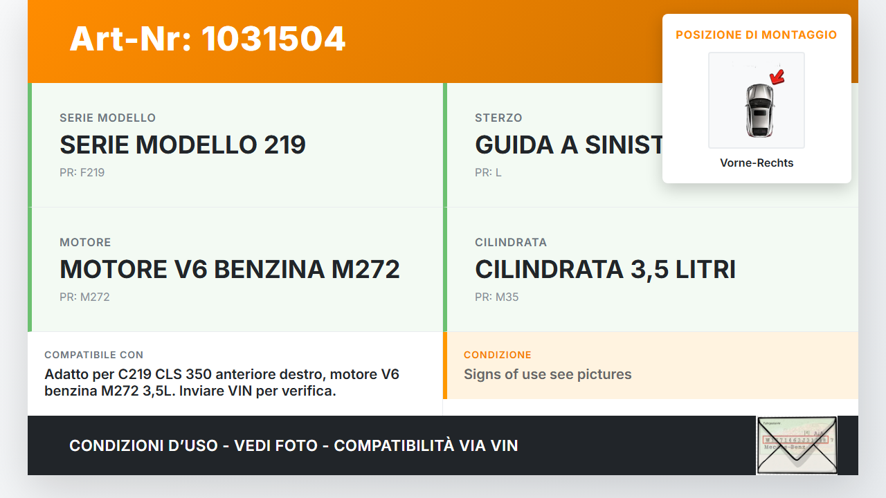The height and width of the screenshot is (498, 886).
Task: Select the CILINDRATA 3,5 LITRI card
Action: click(651, 269)
